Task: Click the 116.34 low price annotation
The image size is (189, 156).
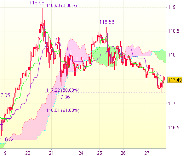Action: click(7, 139)
